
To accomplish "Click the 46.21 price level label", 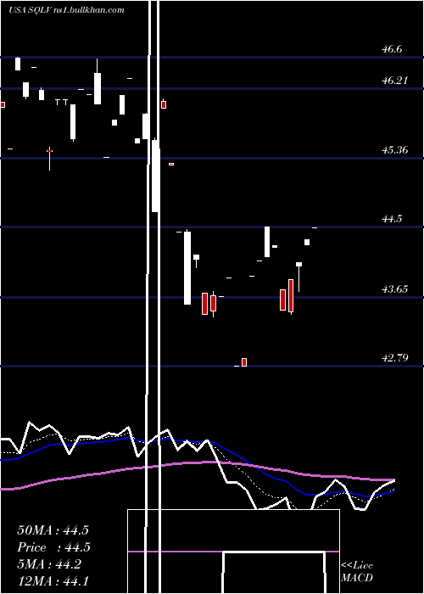I will [x=395, y=81].
